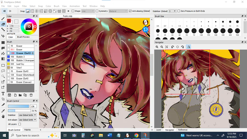Click the transparent color swatch

(x=16, y=21)
